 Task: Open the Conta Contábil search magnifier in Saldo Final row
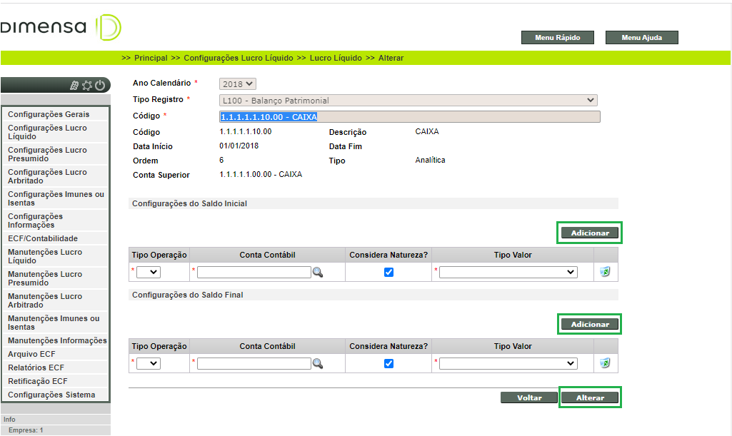click(x=318, y=363)
